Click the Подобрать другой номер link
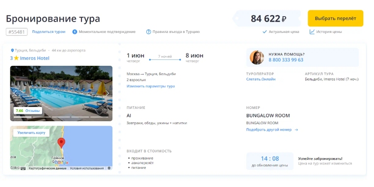The width and height of the screenshot is (374, 187). coord(269,130)
